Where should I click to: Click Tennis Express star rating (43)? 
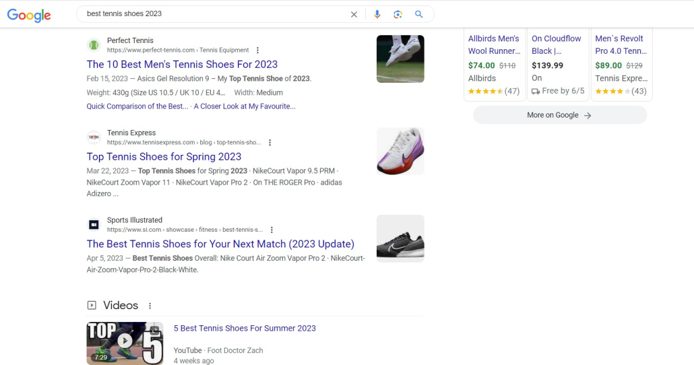[x=621, y=91]
